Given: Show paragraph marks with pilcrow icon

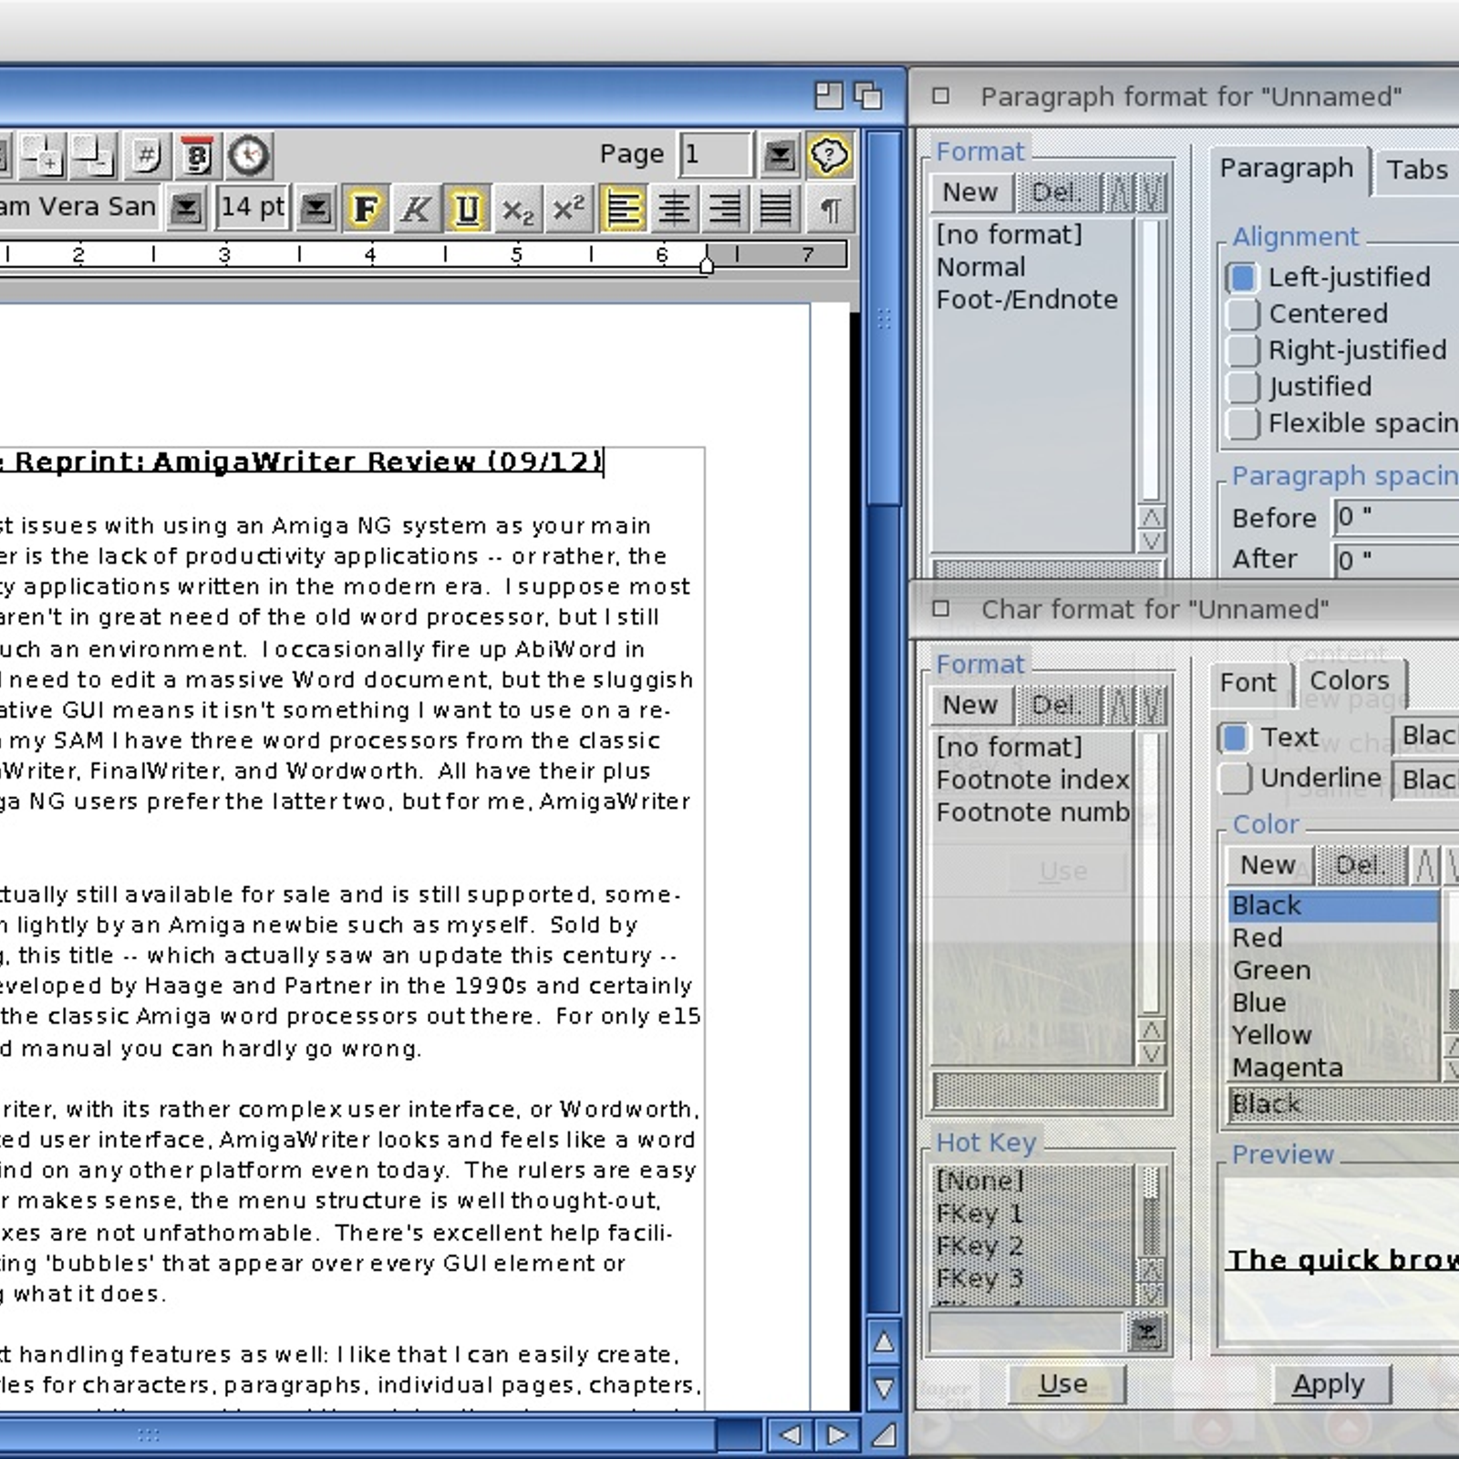Looking at the screenshot, I should click(x=830, y=209).
